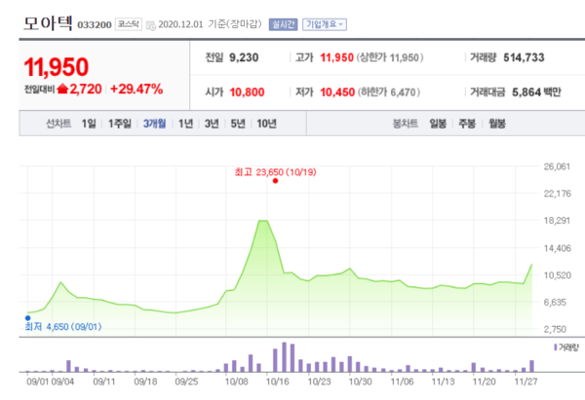Click the 코스닥 market badge

point(129,24)
